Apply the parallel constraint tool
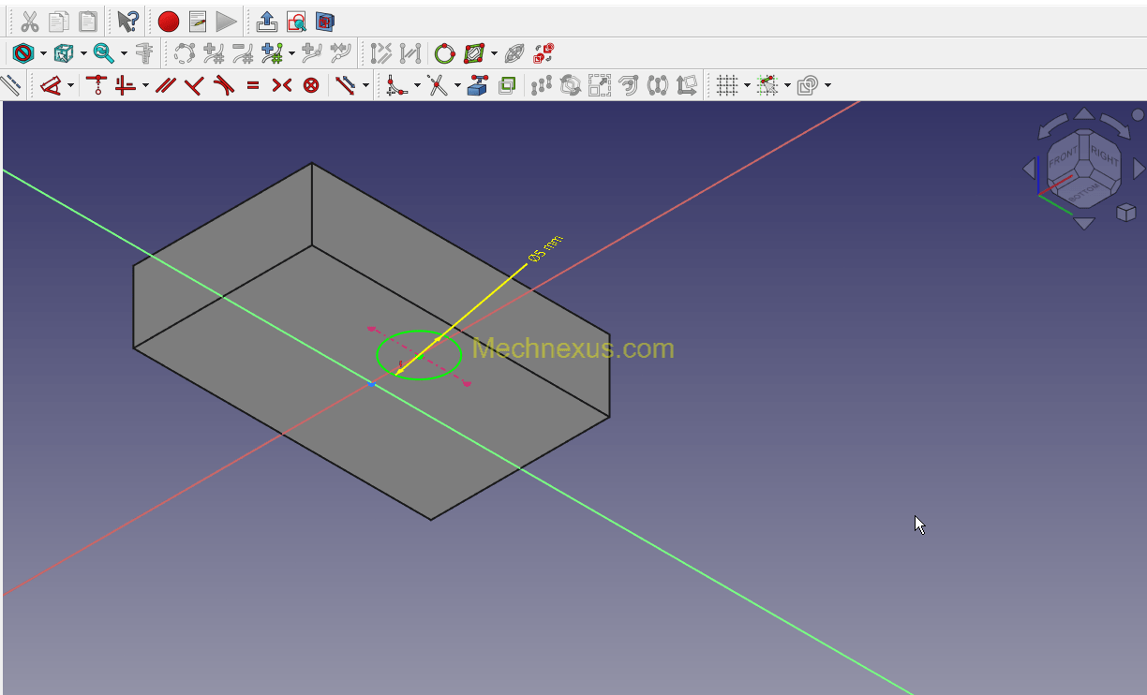The width and height of the screenshot is (1147, 695). (166, 86)
